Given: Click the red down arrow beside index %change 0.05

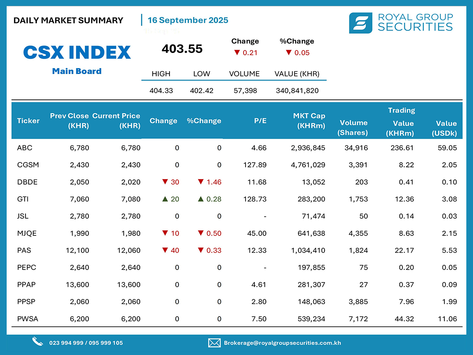Looking at the screenshot, I should (x=289, y=53).
